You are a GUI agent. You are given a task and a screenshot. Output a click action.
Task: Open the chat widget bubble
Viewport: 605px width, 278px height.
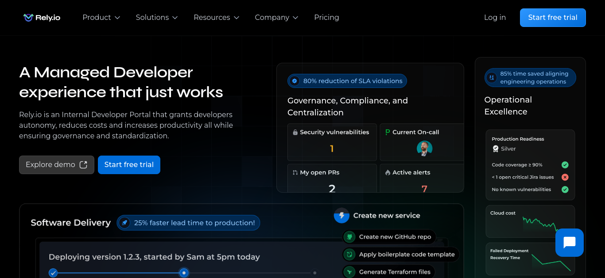pos(570,243)
